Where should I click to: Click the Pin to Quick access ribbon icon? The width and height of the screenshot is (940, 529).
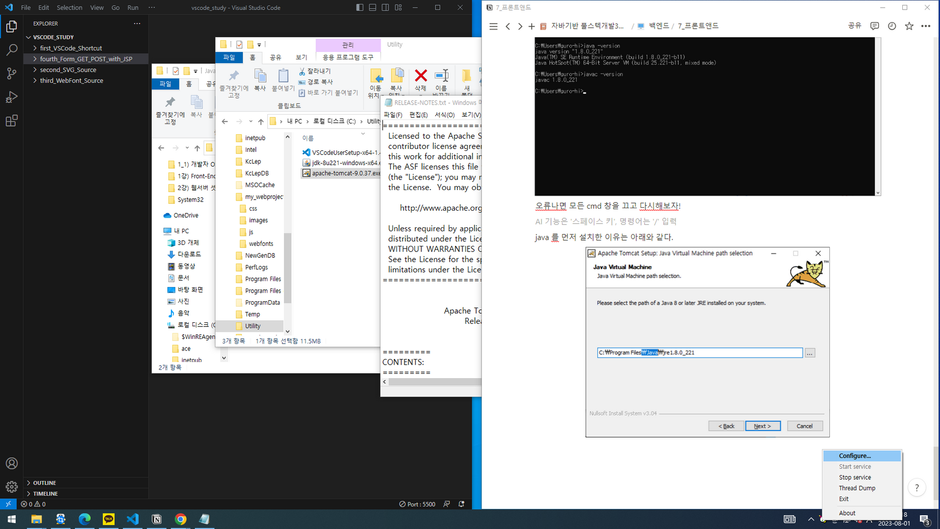[x=234, y=83]
